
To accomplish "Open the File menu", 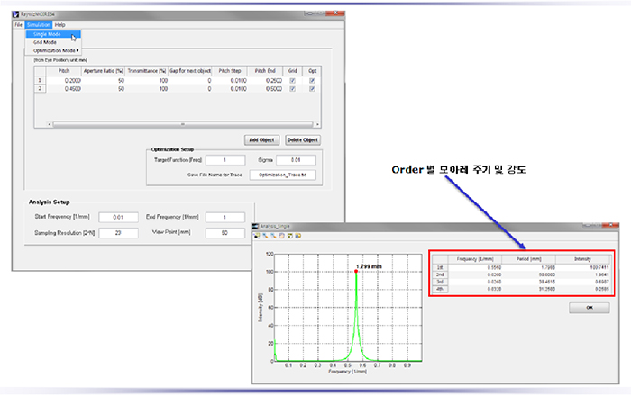I will [x=18, y=24].
